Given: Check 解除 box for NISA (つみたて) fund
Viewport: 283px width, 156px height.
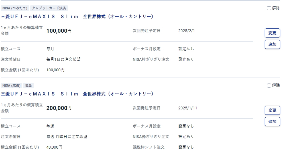Looking at the screenshot, I should tap(269, 8).
